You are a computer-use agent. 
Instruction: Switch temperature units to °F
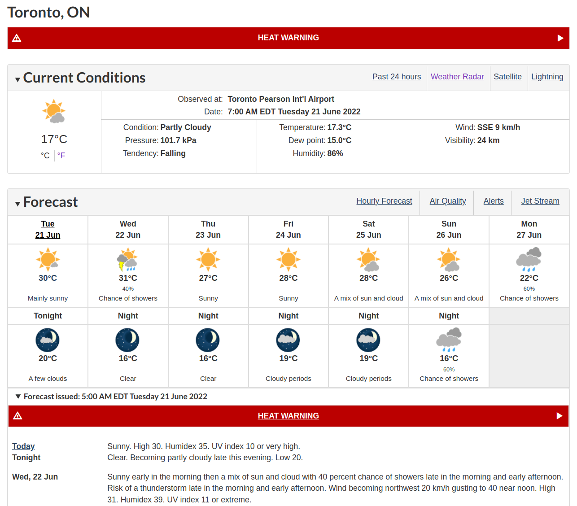[61, 156]
